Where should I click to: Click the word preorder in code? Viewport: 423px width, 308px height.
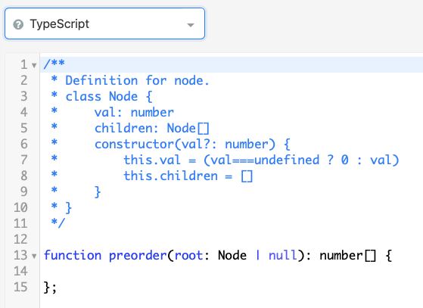(x=138, y=256)
